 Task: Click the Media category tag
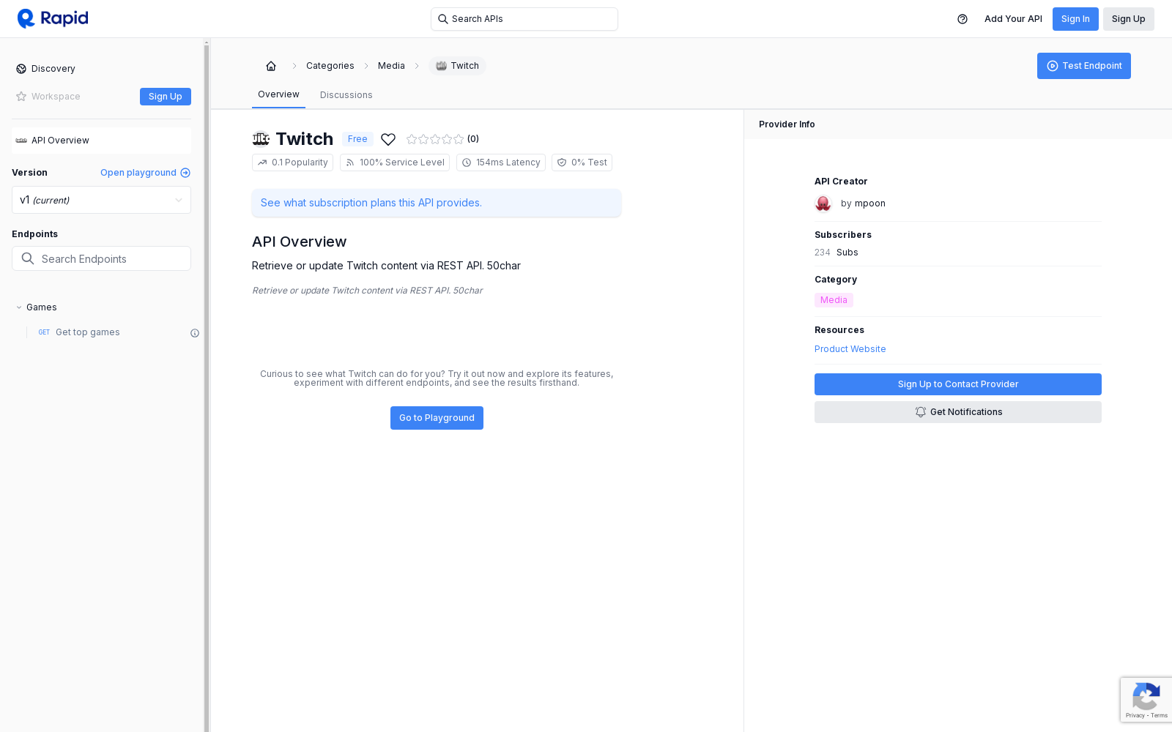tap(834, 300)
